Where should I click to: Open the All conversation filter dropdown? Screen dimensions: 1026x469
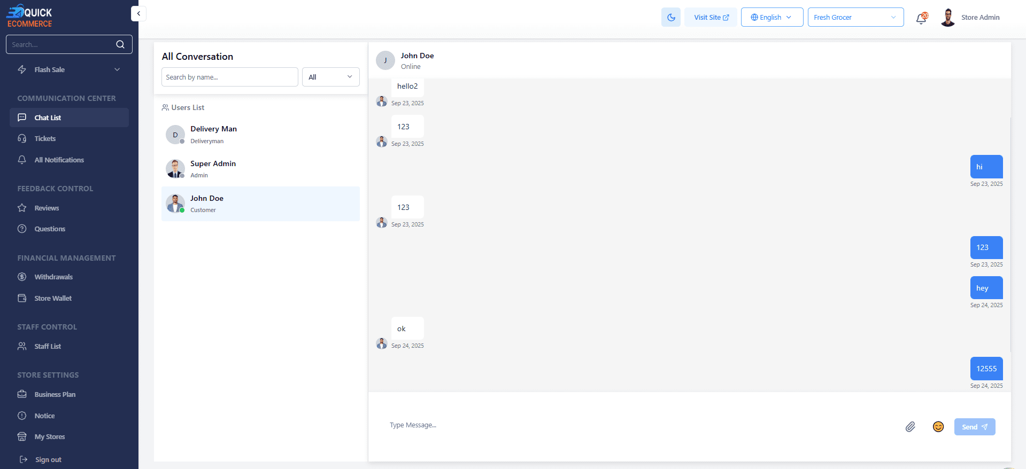(330, 77)
